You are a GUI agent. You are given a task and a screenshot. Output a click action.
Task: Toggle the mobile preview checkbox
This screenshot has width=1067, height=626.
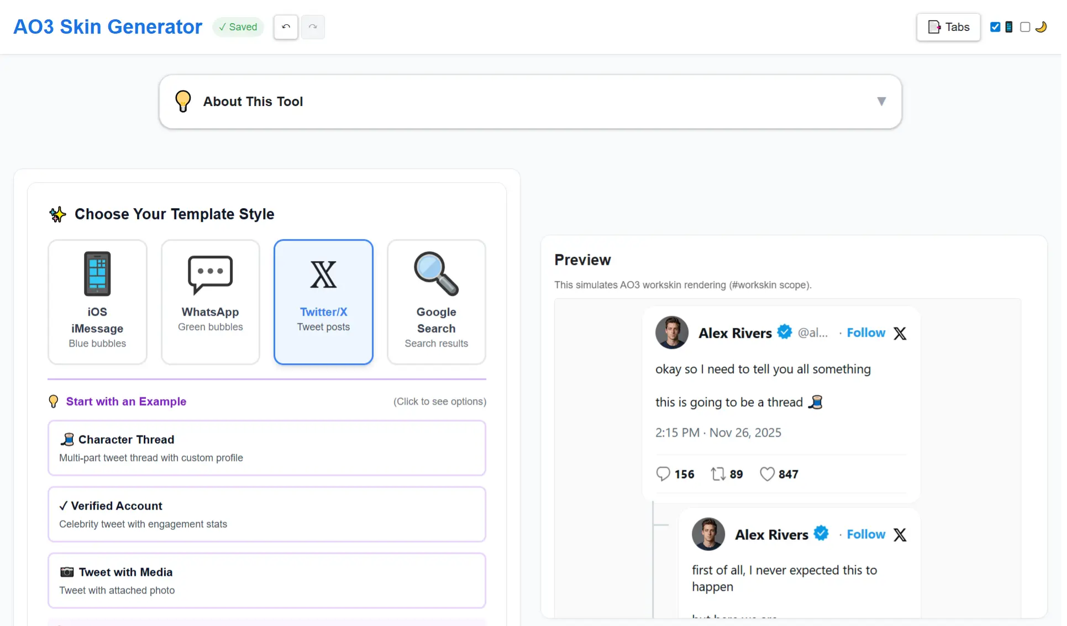pos(995,26)
